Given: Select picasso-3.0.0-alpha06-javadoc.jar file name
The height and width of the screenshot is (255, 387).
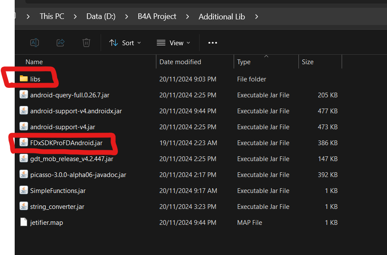Looking at the screenshot, I should coord(78,175).
